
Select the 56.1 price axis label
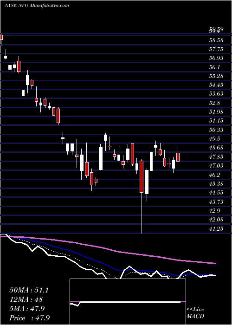click(x=214, y=67)
